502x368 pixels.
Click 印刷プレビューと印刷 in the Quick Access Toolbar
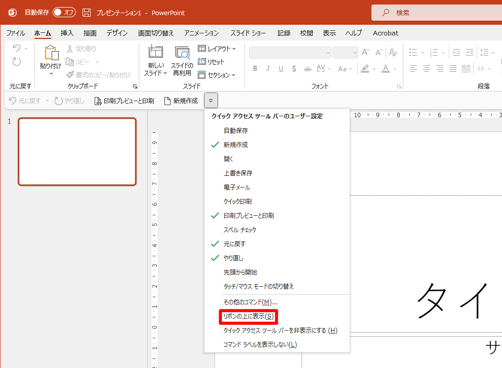124,101
